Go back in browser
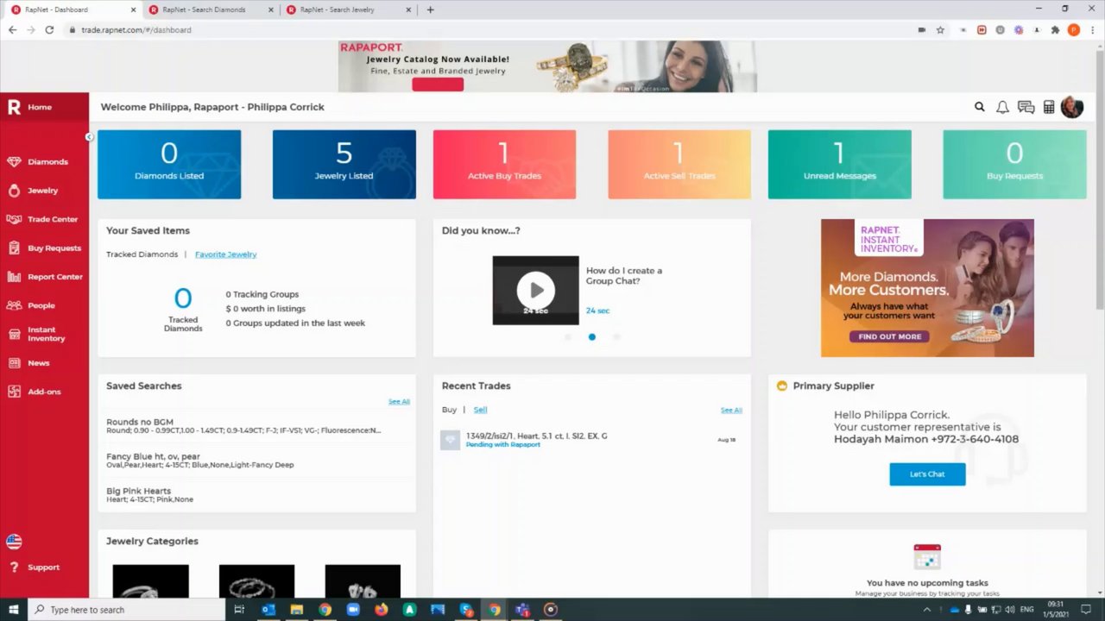 [x=12, y=29]
